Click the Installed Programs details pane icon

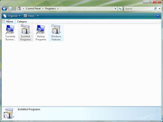[9, 113]
